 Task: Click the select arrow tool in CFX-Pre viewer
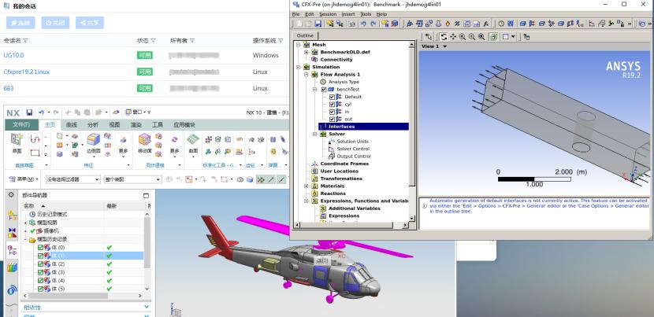[429, 37]
